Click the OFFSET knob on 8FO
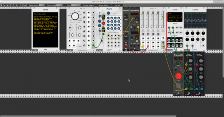The width and height of the screenshot is (224, 117). [73, 35]
